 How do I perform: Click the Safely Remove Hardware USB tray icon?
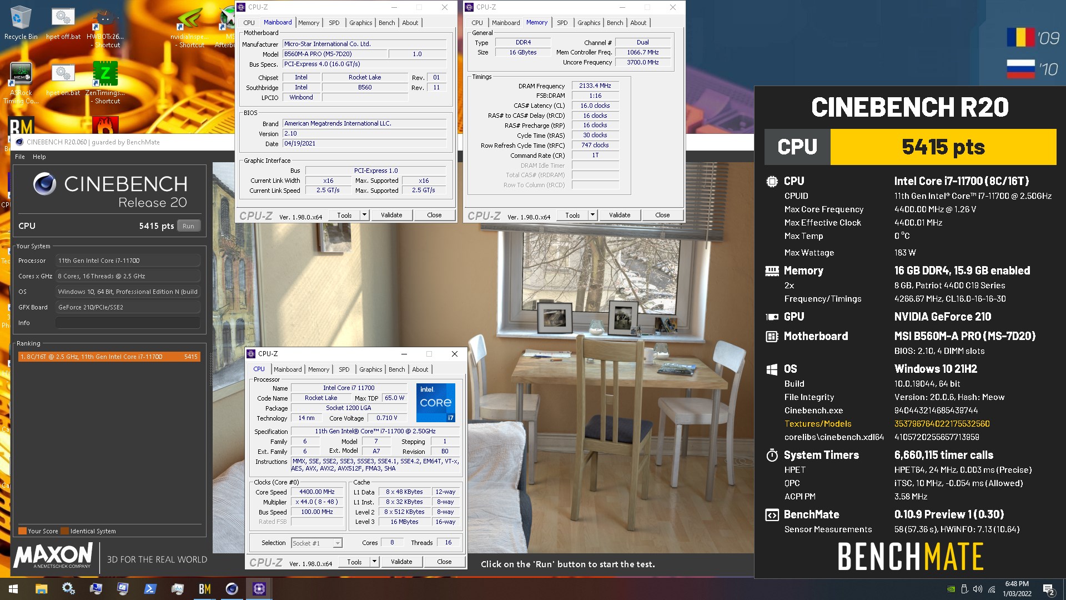[x=964, y=589]
